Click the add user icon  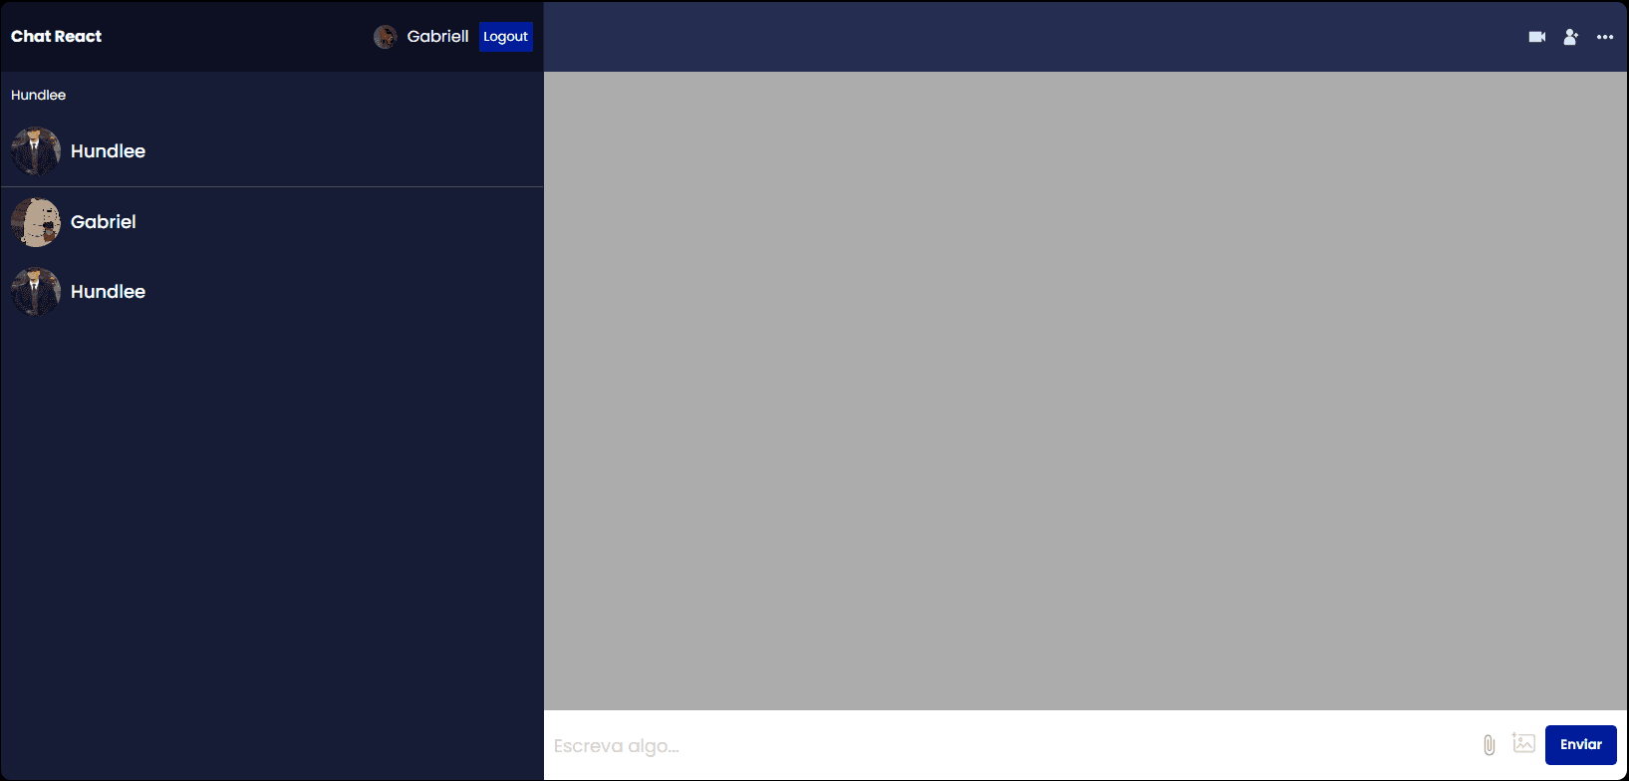[1571, 37]
